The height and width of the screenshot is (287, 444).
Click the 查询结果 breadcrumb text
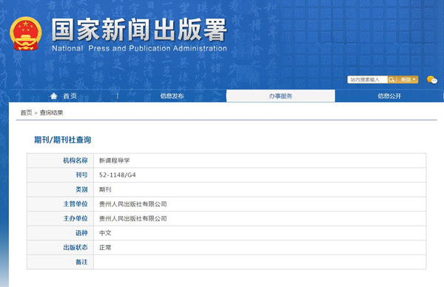click(x=51, y=112)
